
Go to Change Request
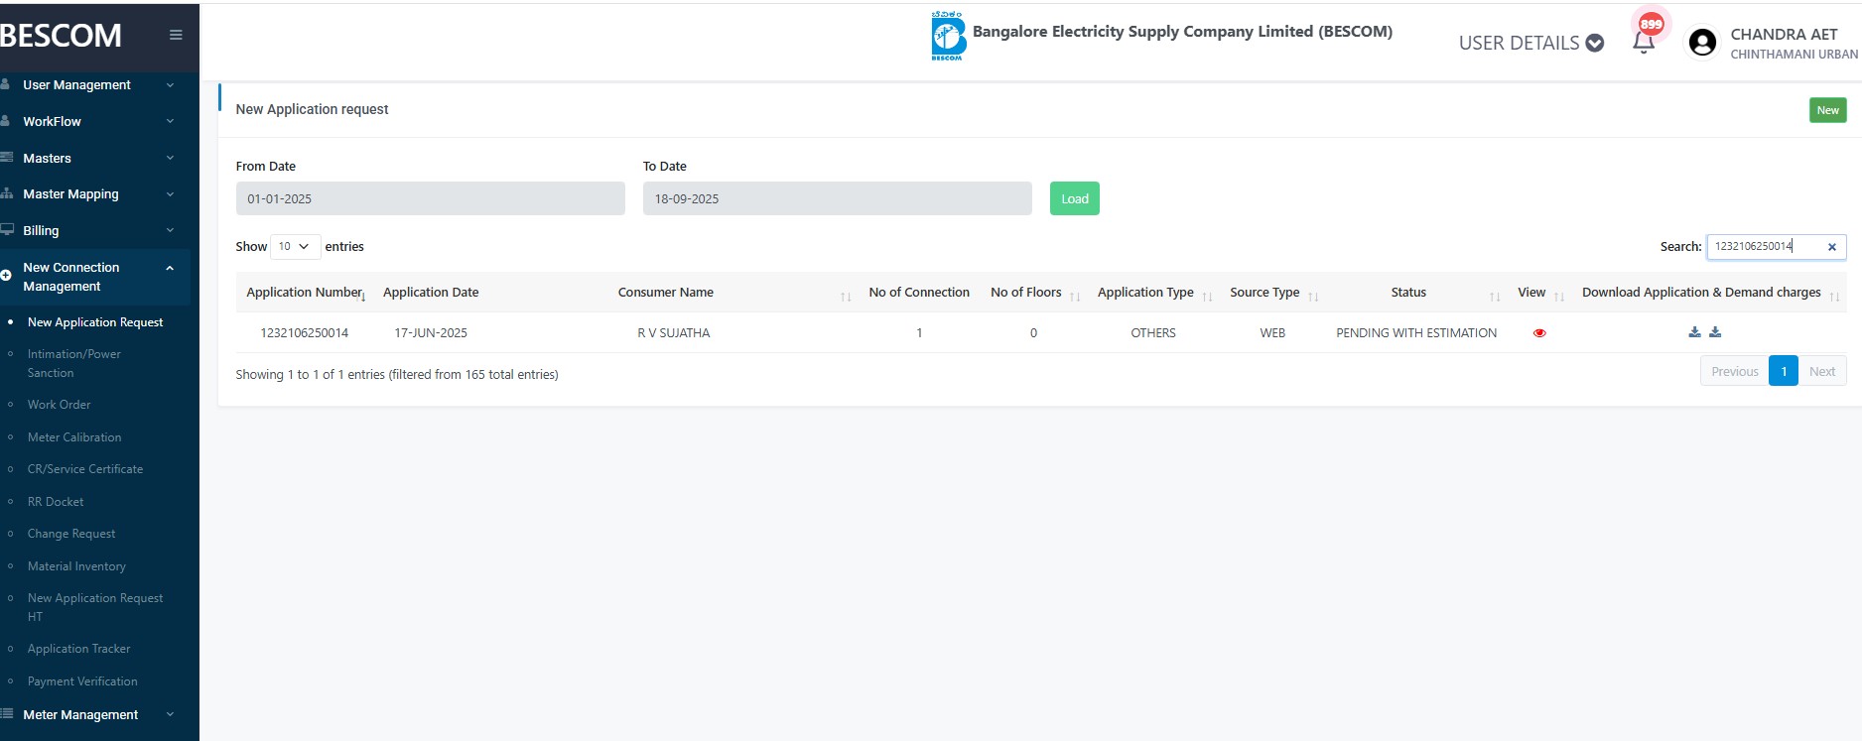pyautogui.click(x=71, y=534)
